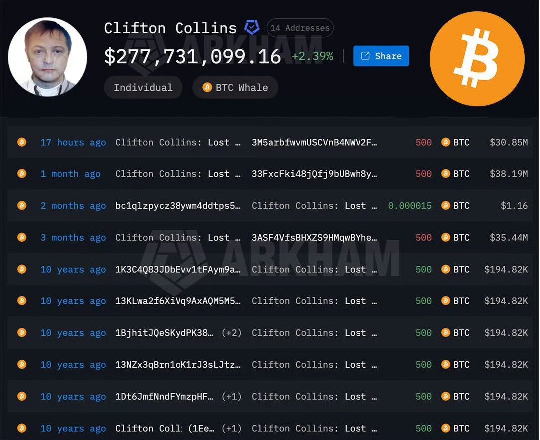
Task: Click Clifton Collins profile picture
Action: click(47, 57)
